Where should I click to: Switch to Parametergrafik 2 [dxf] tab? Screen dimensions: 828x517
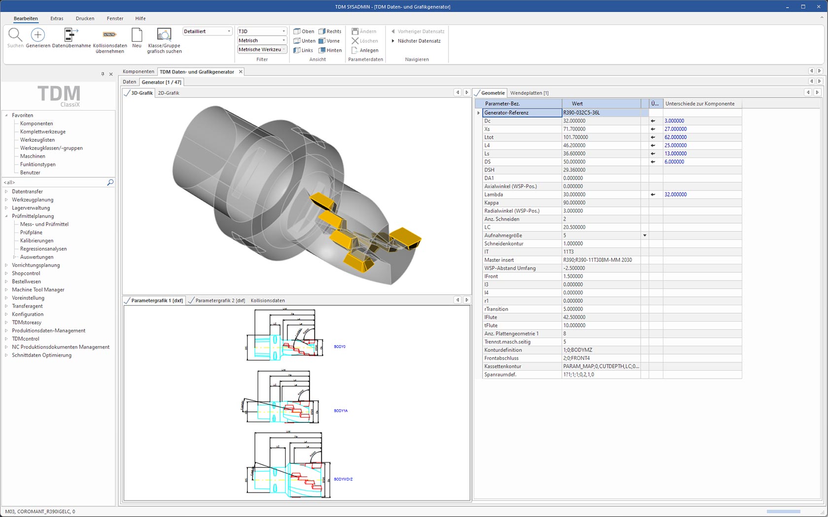217,300
